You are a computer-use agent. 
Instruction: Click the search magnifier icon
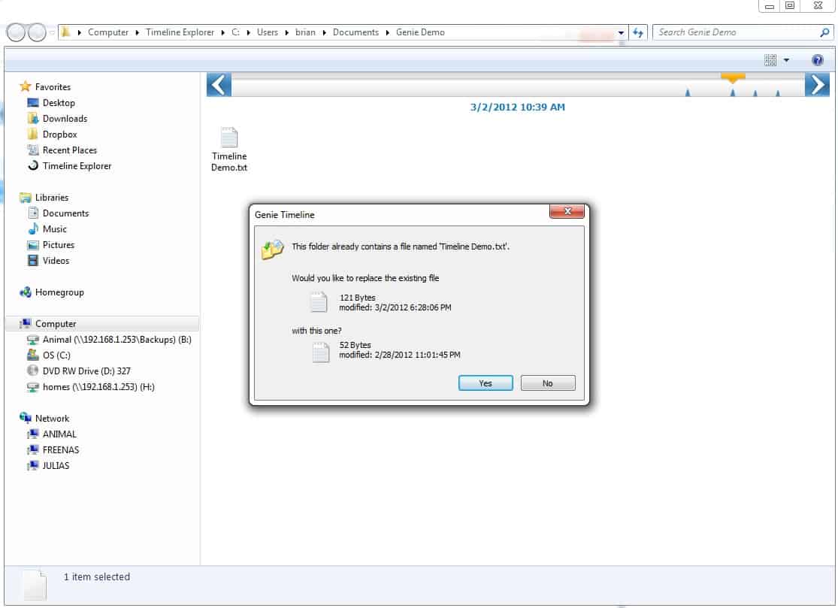coord(824,32)
